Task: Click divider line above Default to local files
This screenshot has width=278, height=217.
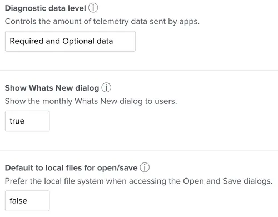Action: [139, 150]
